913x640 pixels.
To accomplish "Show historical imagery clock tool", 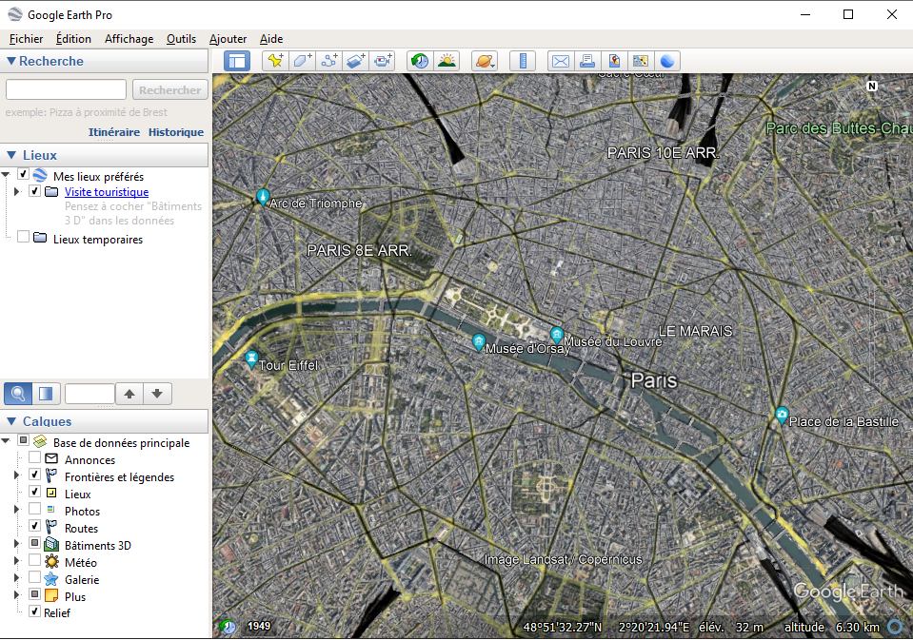I will point(420,61).
